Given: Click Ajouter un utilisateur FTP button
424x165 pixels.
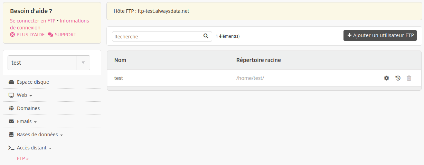Looking at the screenshot, I should (x=380, y=35).
